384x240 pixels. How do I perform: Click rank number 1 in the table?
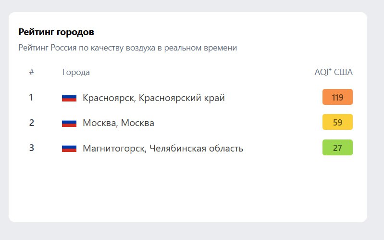[x=31, y=98]
